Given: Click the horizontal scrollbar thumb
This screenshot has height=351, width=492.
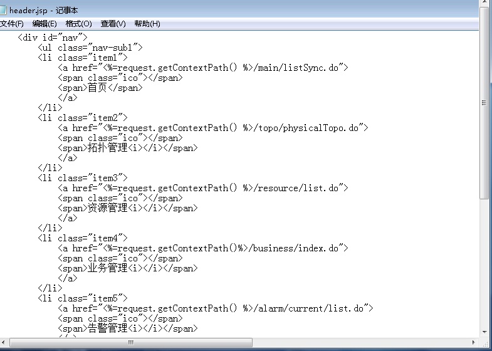Looking at the screenshot, I should click(130, 343).
